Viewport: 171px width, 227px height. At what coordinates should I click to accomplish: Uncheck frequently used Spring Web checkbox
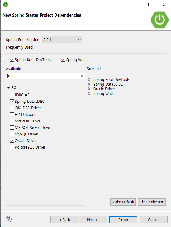tap(63, 60)
